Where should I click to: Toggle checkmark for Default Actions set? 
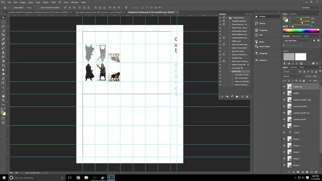coord(220,18)
